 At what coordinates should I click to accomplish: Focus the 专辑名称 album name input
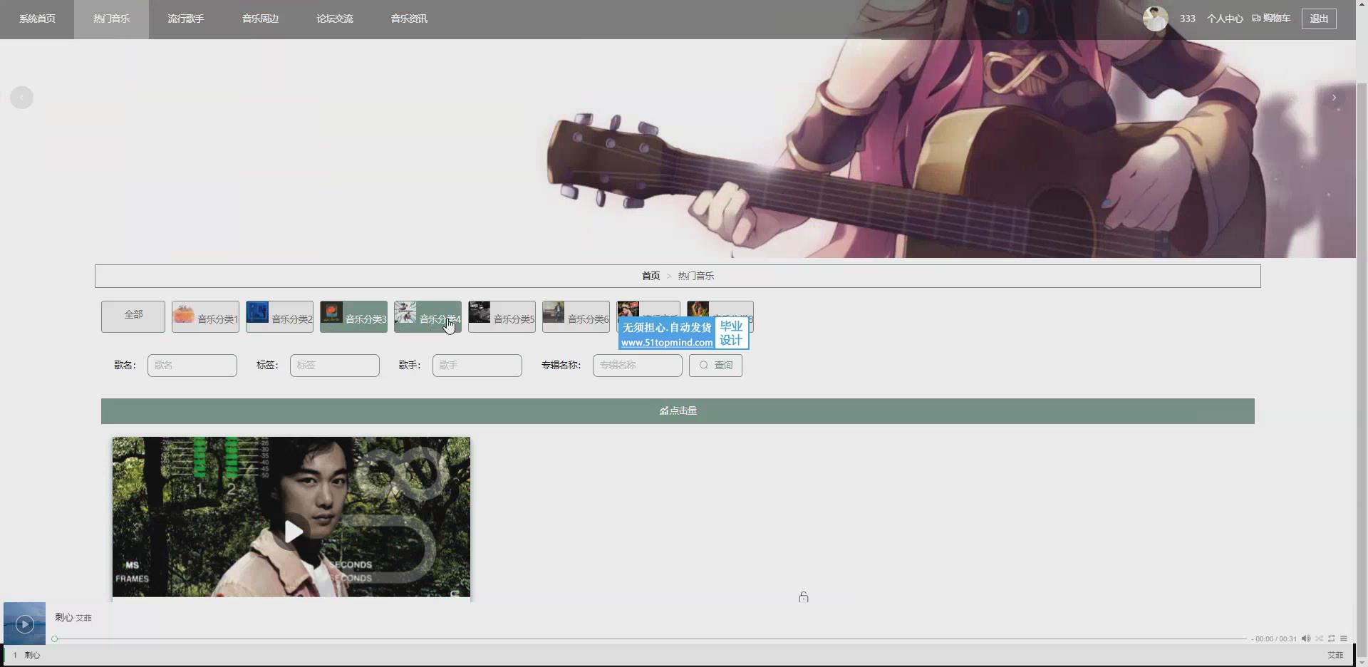(x=638, y=366)
